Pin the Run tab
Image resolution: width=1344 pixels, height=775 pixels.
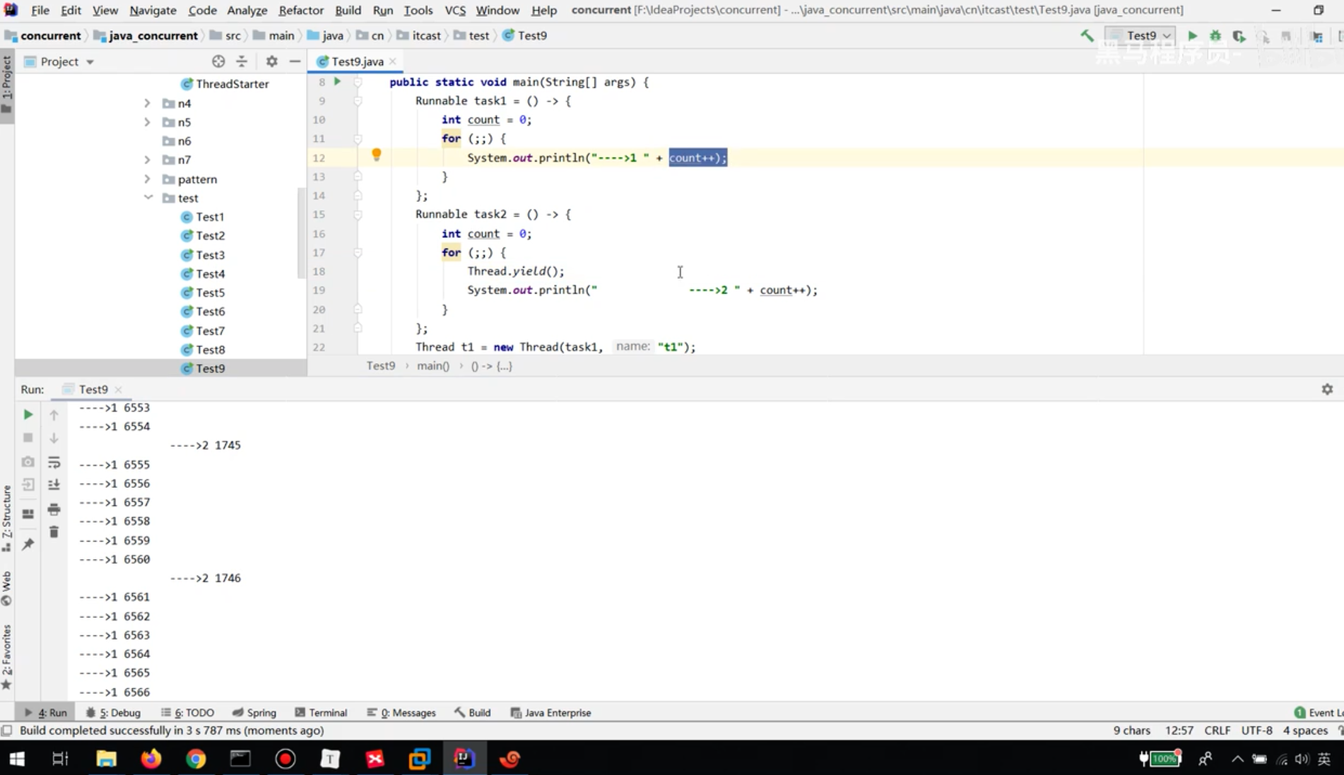tap(28, 544)
